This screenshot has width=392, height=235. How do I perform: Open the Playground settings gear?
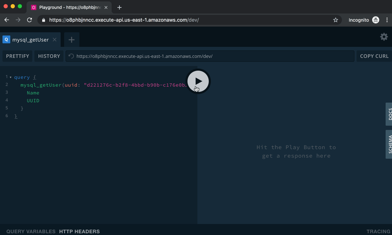[x=384, y=37]
